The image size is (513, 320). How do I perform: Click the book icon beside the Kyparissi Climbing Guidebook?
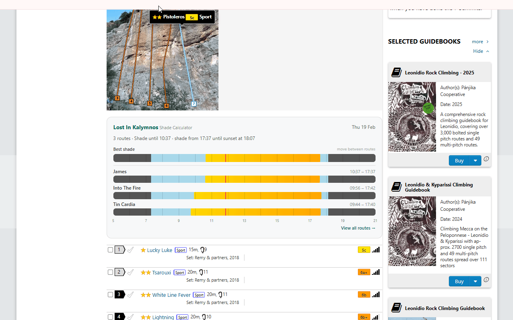(x=396, y=186)
